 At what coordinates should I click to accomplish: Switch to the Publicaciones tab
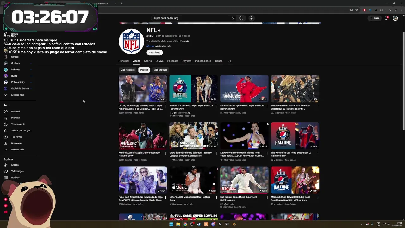[x=203, y=61]
